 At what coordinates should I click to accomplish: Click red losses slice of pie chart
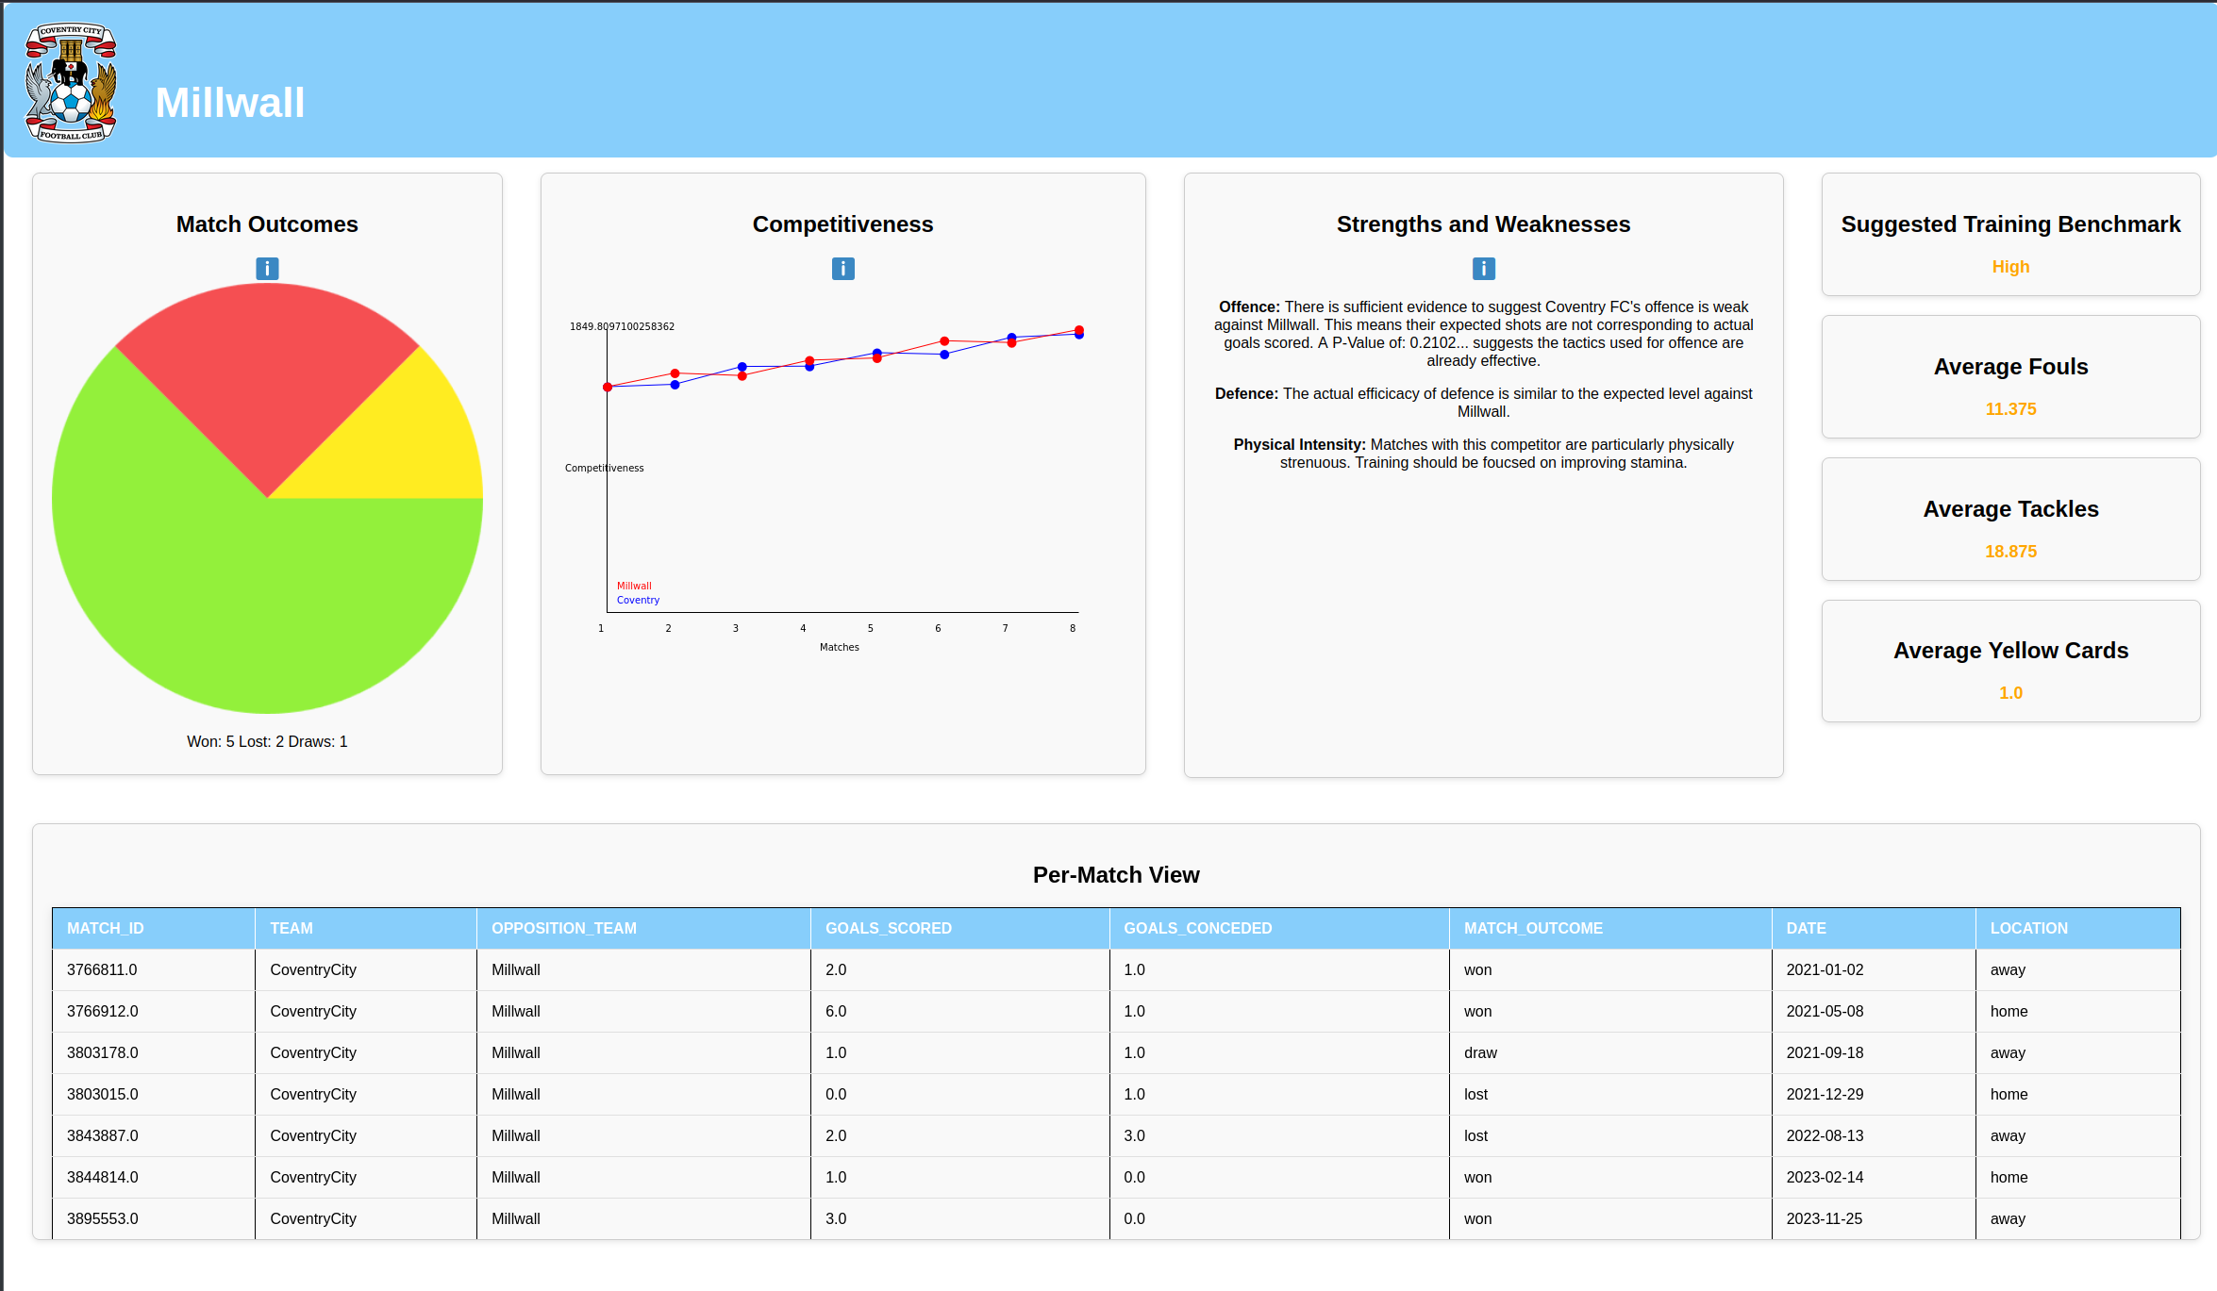[269, 372]
